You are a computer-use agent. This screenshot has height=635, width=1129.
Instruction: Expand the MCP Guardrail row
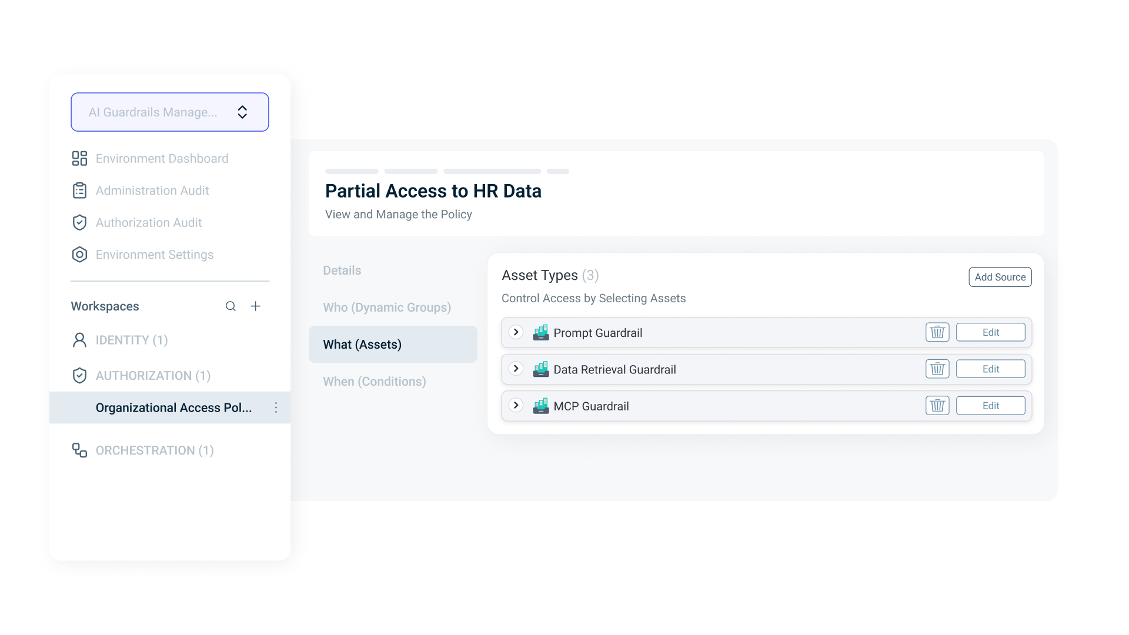coord(516,405)
